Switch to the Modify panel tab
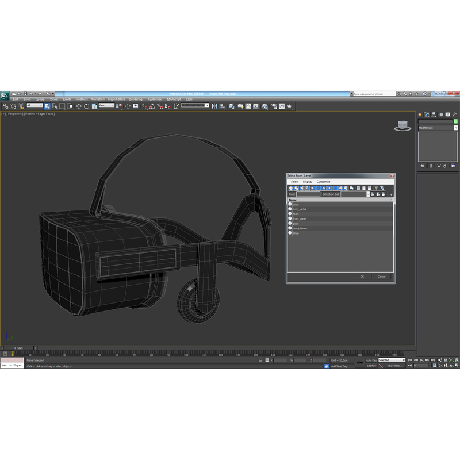Viewport: 460px width, 460px height. (x=427, y=114)
